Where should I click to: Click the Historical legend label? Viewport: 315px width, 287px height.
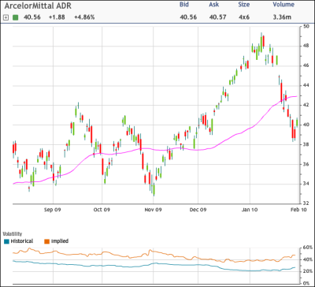coord(22,241)
